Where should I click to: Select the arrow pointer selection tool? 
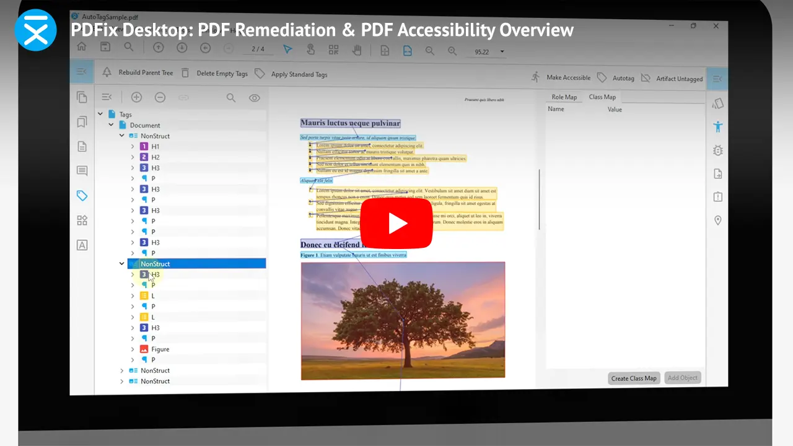287,49
